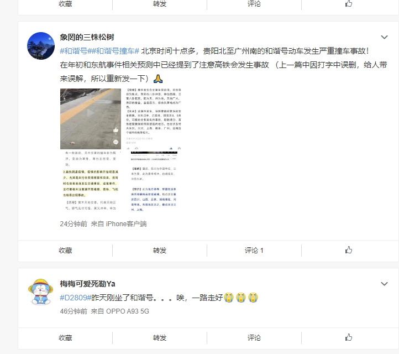Viewport: 399px width, 354px height.
Task: Expand options chevron on 象罔的三株松树 post
Action: [384, 37]
